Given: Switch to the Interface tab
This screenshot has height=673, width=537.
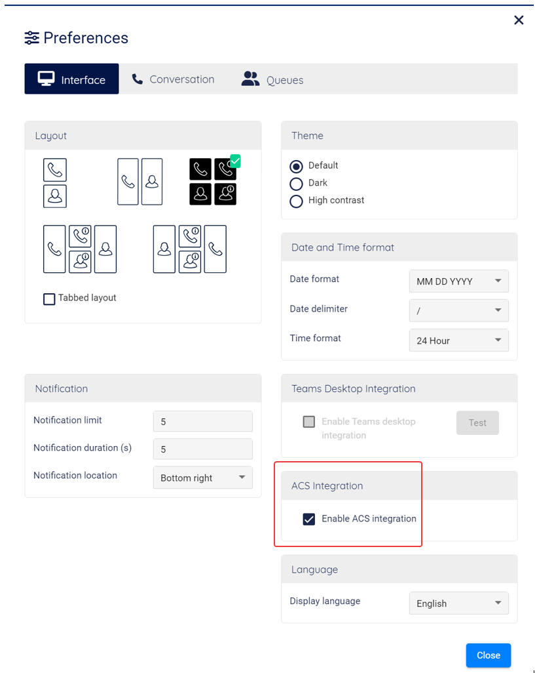Looking at the screenshot, I should pos(72,79).
